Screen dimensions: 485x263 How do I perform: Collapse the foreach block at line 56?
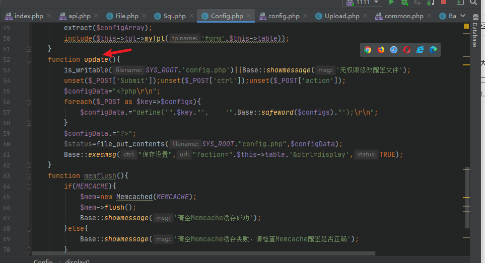tap(29, 102)
